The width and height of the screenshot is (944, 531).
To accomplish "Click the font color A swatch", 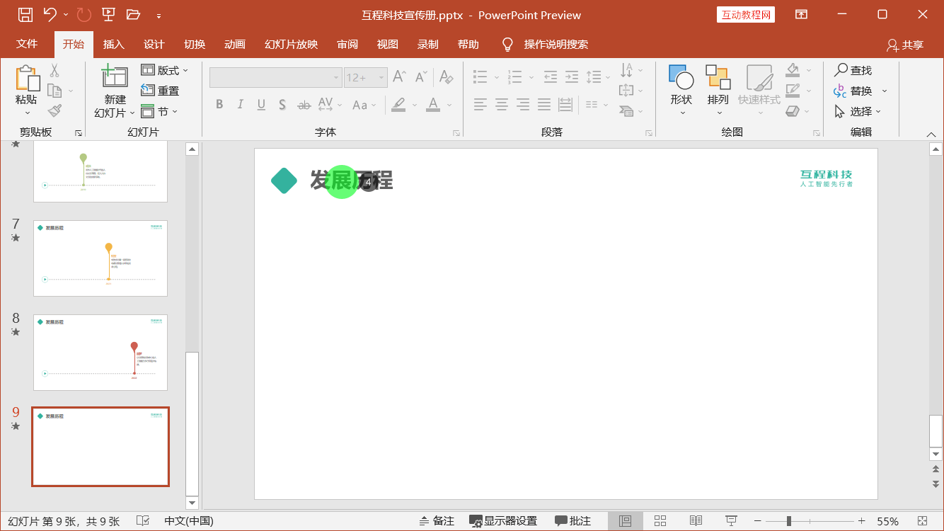I will 433,105.
